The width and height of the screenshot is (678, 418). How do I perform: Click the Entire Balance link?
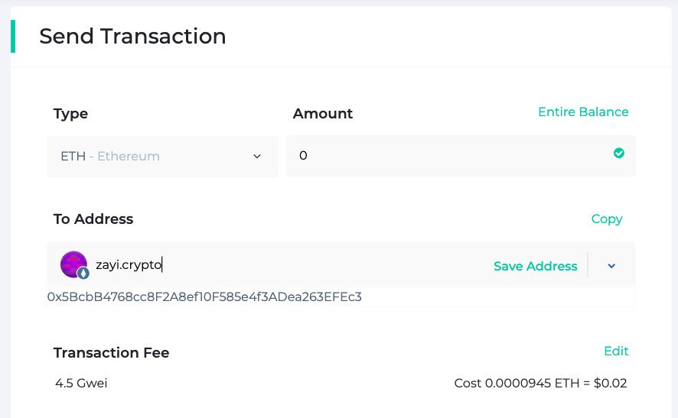click(x=583, y=112)
